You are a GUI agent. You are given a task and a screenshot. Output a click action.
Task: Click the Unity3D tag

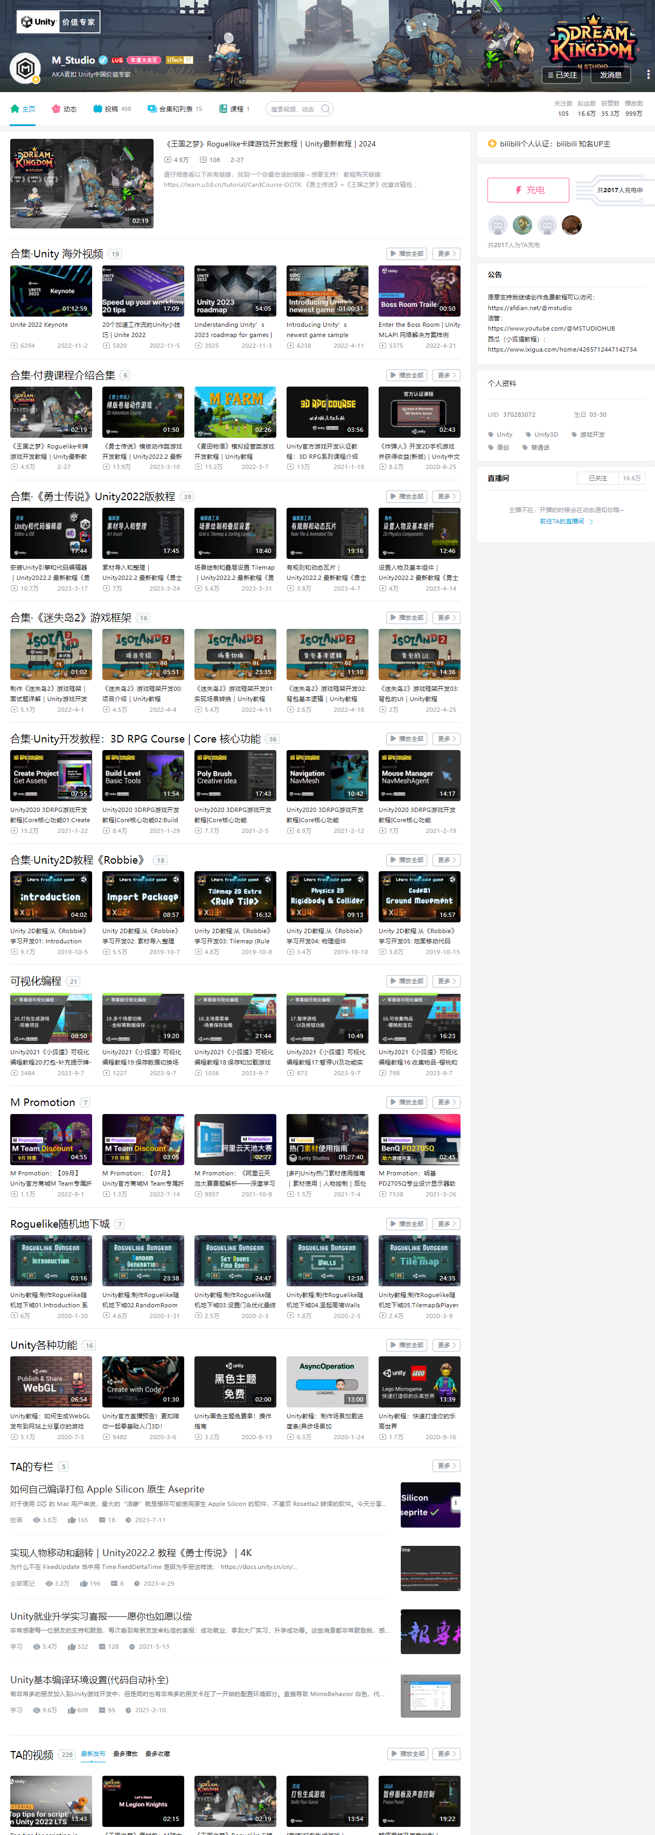[x=542, y=434]
